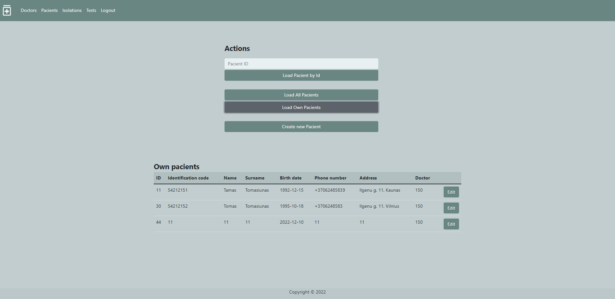This screenshot has width=615, height=299.
Task: Click Logout to end the session
Action: click(108, 10)
